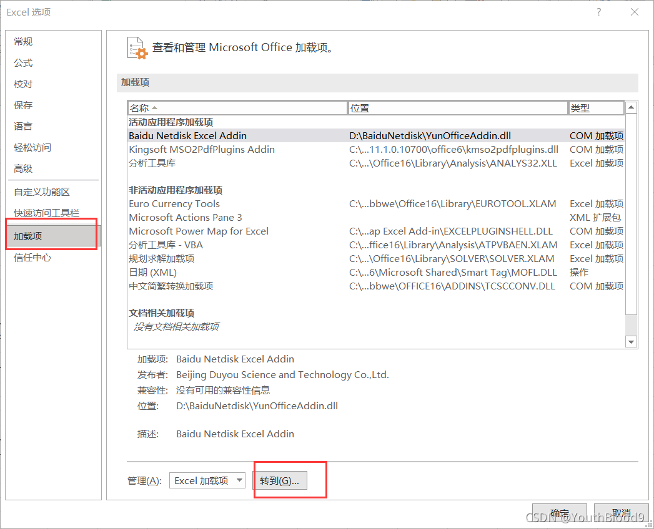
Task: Select 日期 (XML) add-in row
Action: pyautogui.click(x=376, y=273)
